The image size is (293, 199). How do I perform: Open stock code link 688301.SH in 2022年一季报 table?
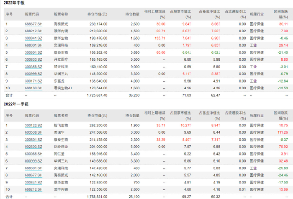coord(33,168)
